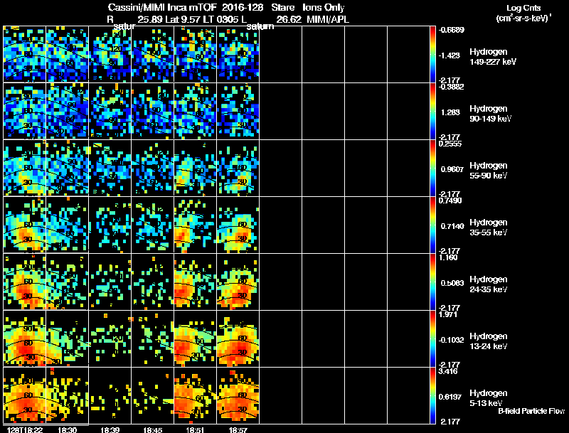
Task: Click the 128T18:22 time label
Action: coord(26,429)
